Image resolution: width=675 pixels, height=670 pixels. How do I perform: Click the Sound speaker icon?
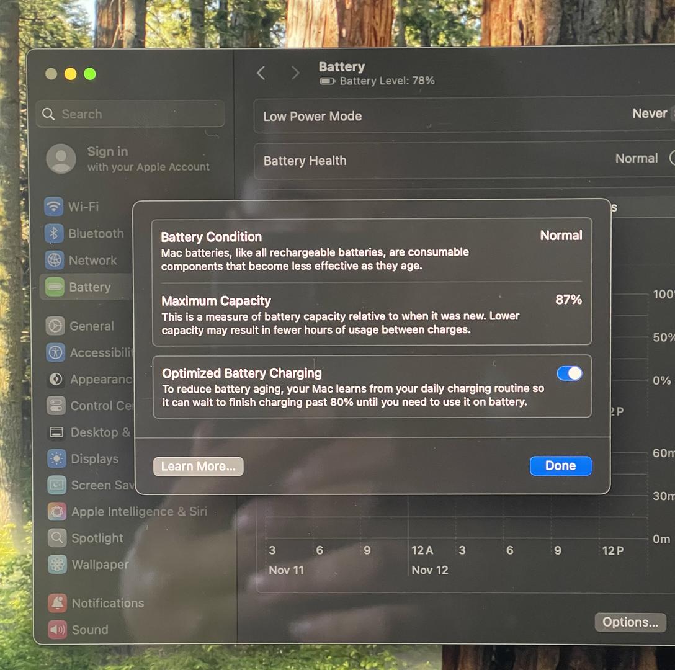pyautogui.click(x=57, y=630)
